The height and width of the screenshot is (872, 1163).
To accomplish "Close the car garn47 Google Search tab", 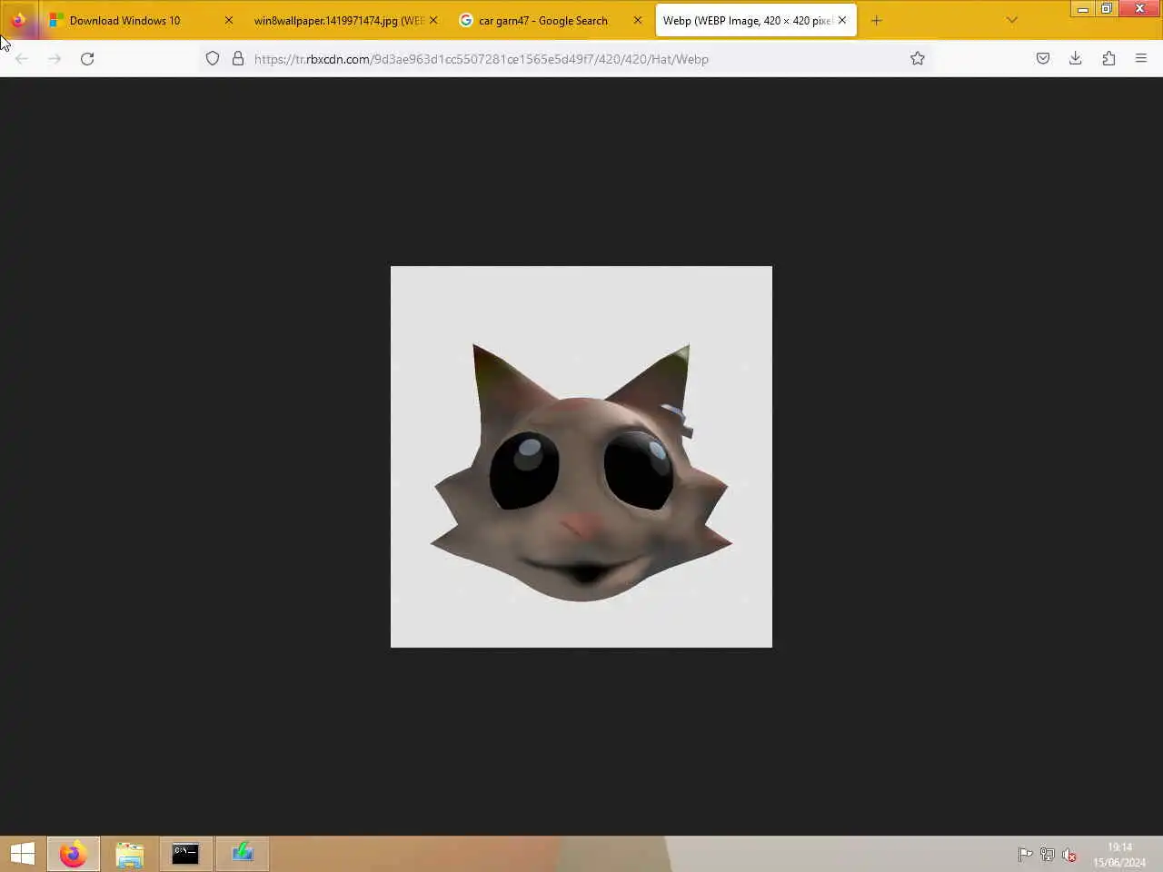I will click(x=638, y=20).
